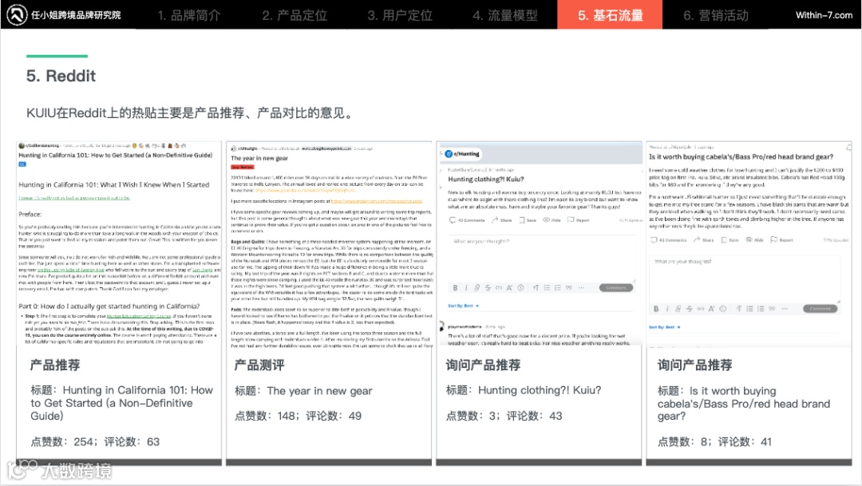The height and width of the screenshot is (486, 862).
Task: Toggle Save on the Kuiu hunting clothing post
Action: (x=526, y=220)
